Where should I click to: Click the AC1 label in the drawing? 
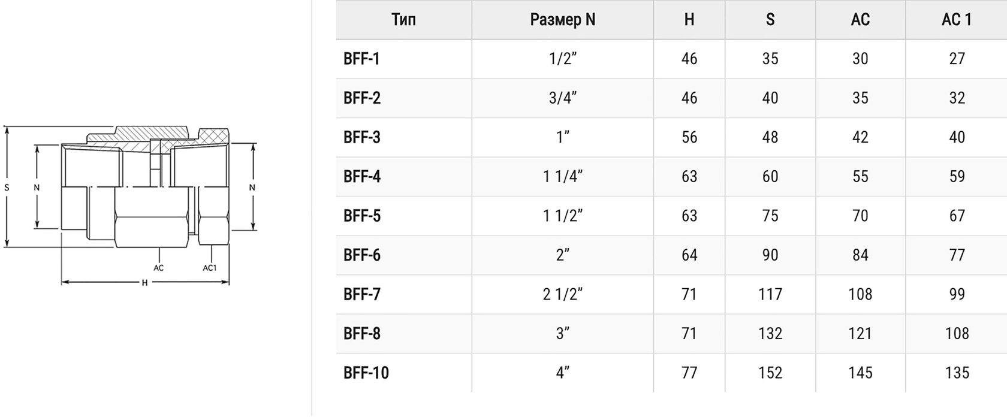209,268
